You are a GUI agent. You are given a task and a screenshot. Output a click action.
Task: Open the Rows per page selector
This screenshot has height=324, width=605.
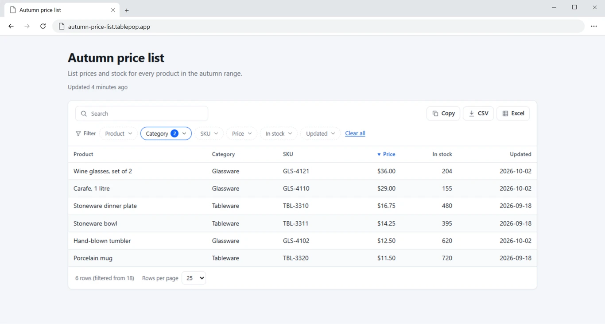pyautogui.click(x=194, y=278)
